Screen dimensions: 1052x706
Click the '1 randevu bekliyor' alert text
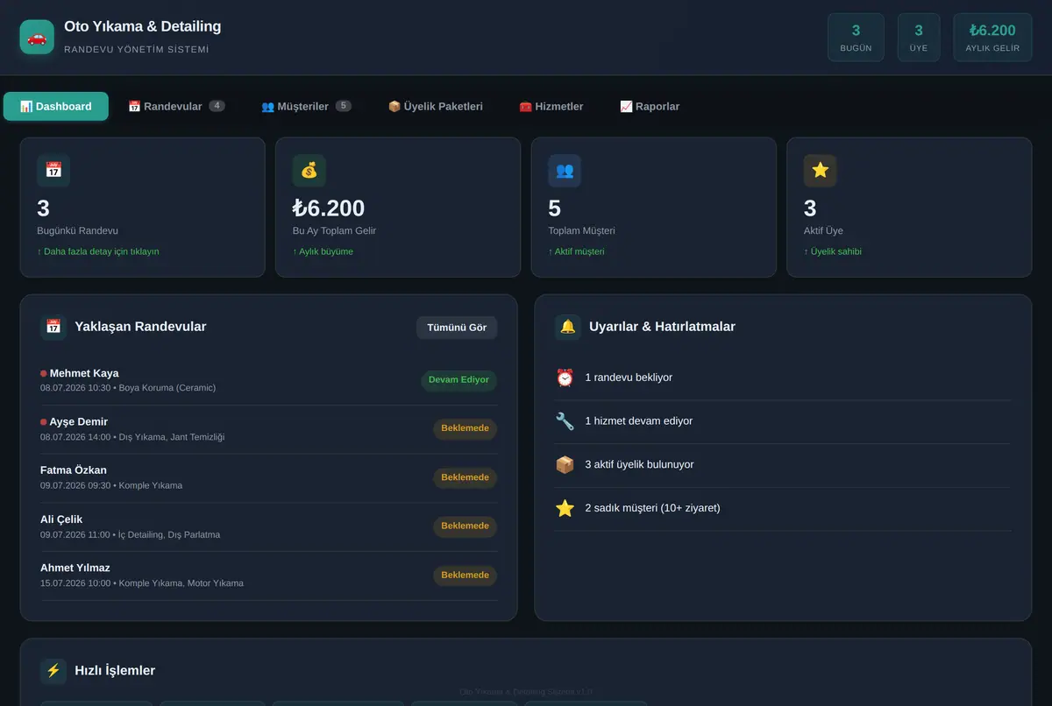[x=629, y=378]
